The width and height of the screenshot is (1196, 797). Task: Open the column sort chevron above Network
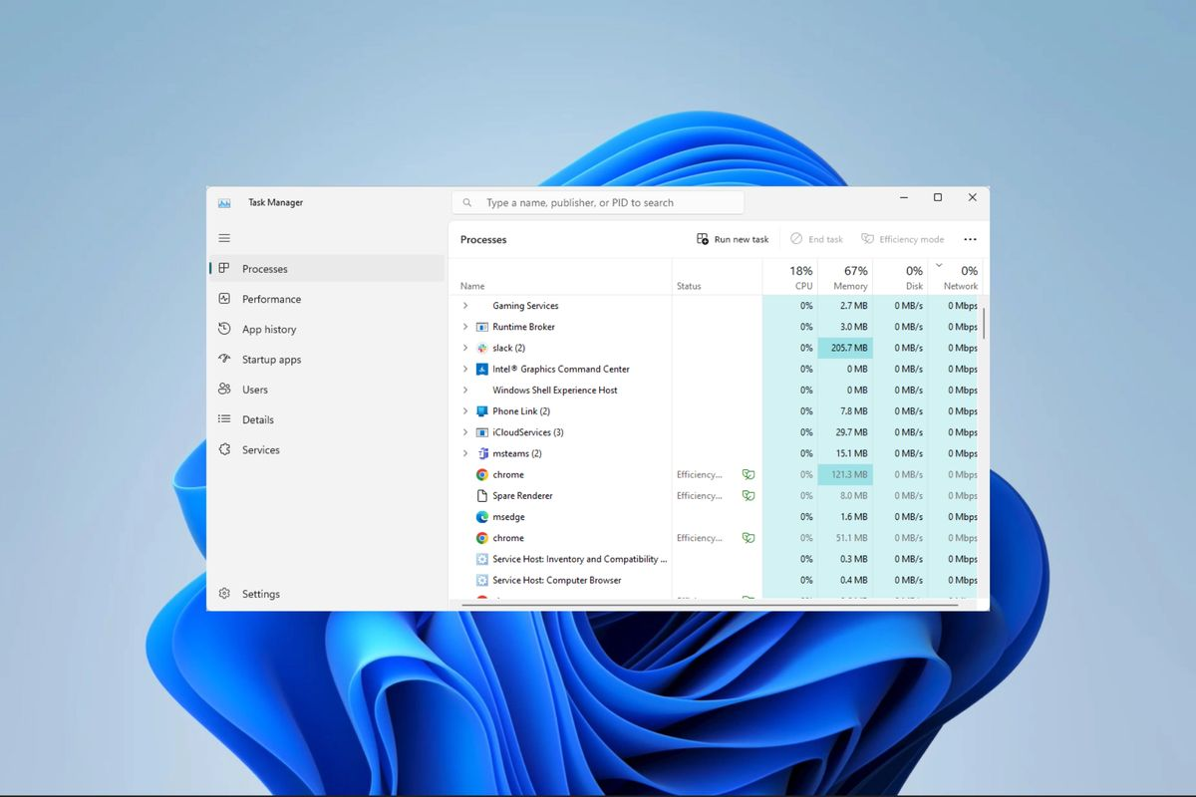[x=939, y=266]
